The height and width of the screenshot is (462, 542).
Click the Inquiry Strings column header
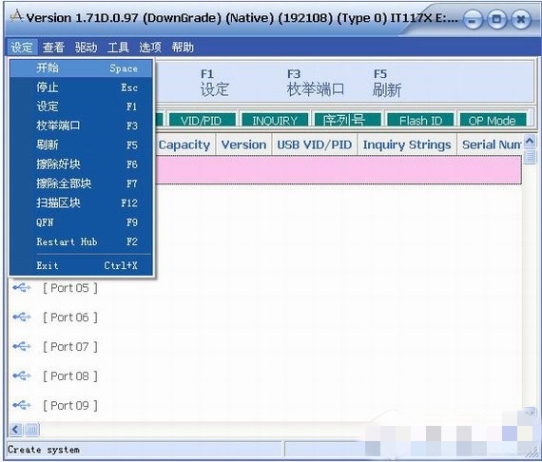click(407, 144)
